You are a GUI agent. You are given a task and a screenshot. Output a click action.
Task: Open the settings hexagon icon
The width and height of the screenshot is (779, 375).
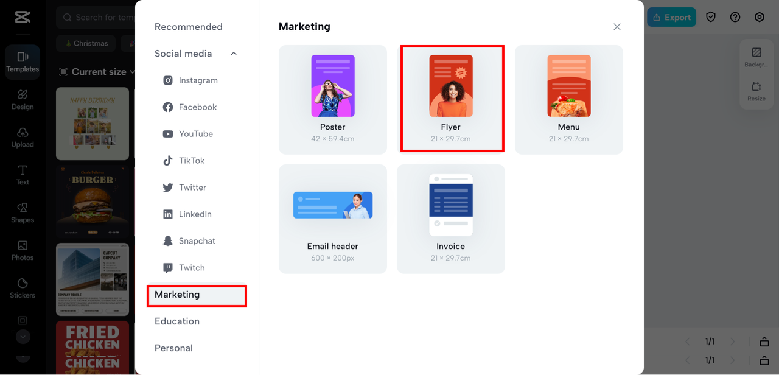[760, 18]
